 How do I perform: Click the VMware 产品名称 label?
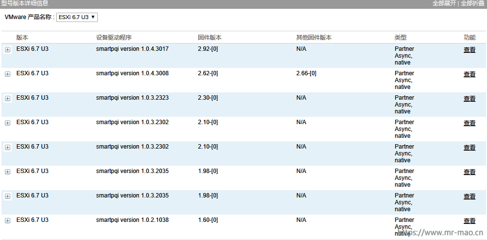click(29, 17)
